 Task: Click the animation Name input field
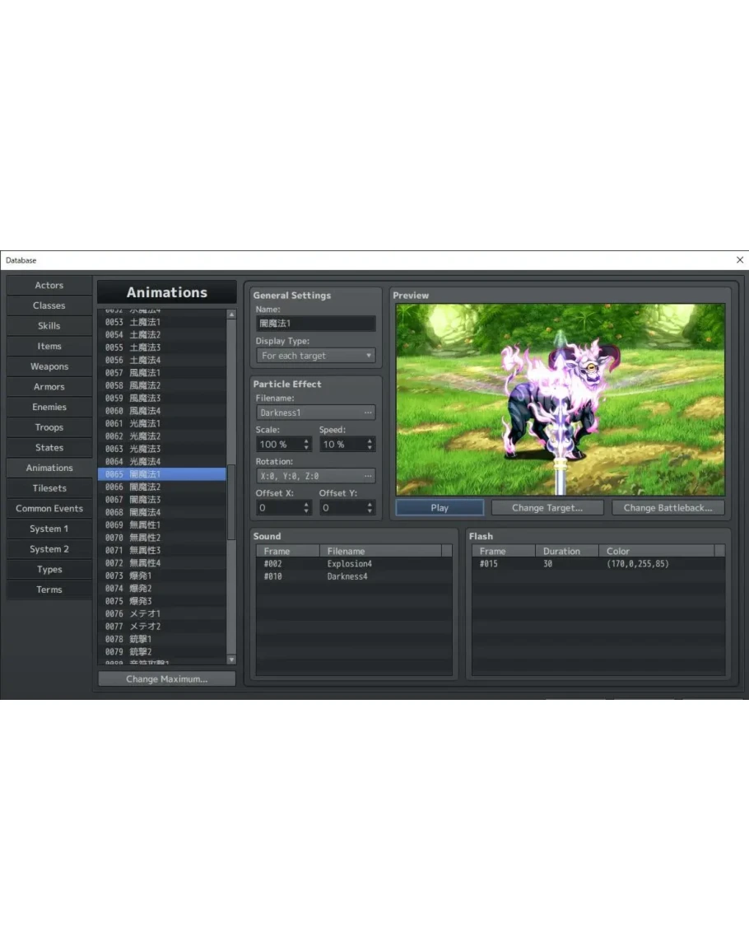click(x=315, y=324)
